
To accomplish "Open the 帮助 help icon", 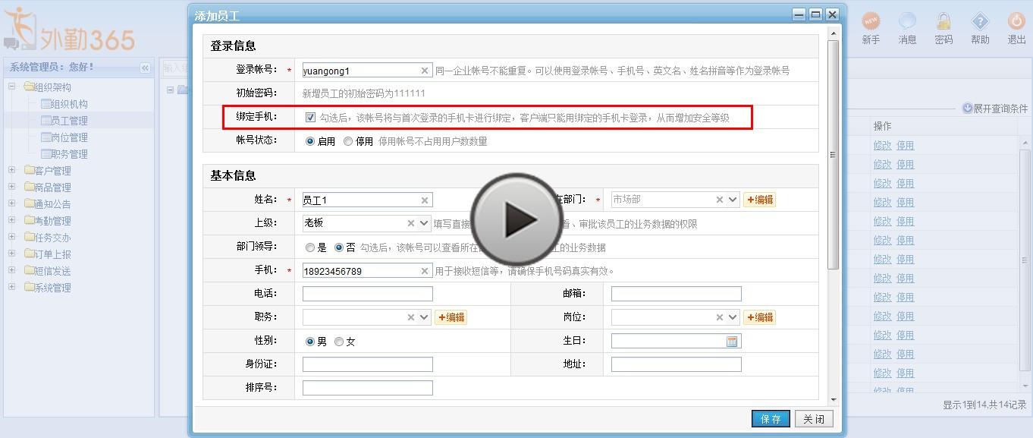I will click(980, 21).
